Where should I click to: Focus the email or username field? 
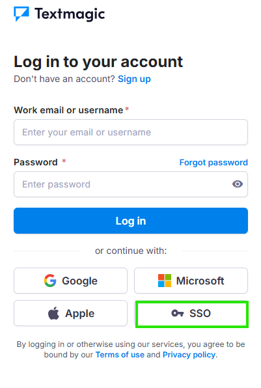131,132
